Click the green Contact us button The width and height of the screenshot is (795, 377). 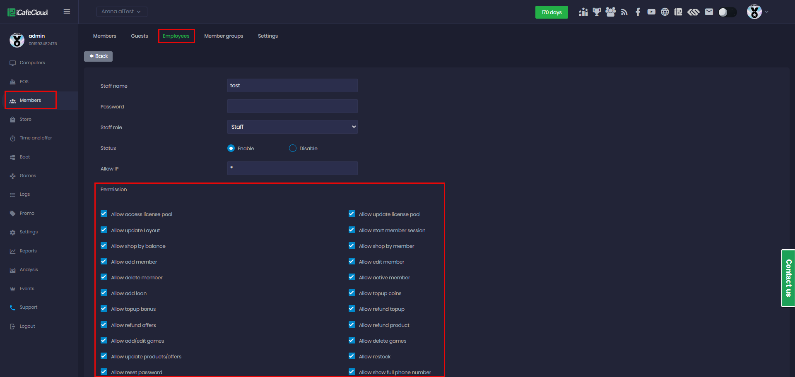(788, 278)
